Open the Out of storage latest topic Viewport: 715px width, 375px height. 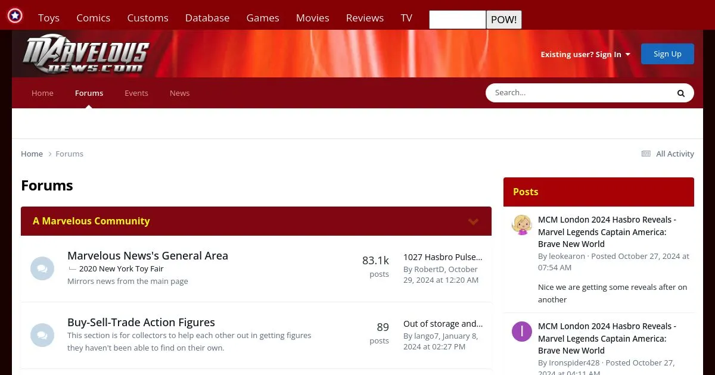(443, 324)
